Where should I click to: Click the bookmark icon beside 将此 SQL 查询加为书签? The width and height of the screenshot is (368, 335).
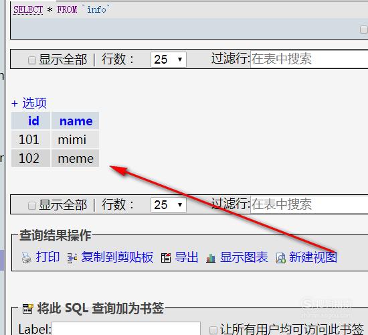pyautogui.click(x=28, y=309)
